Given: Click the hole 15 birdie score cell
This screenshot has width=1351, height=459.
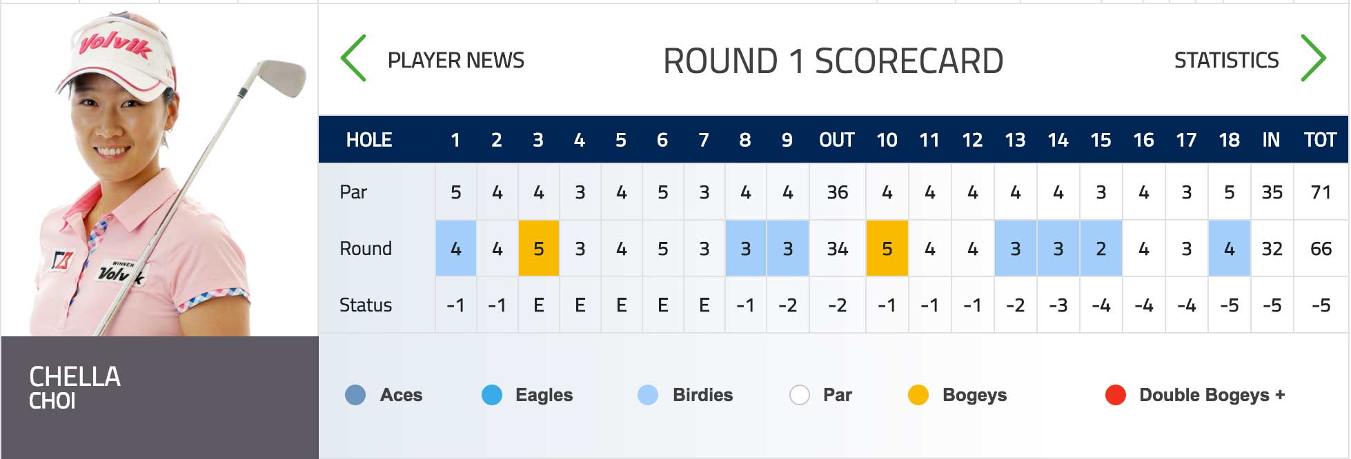Looking at the screenshot, I should pyautogui.click(x=1101, y=248).
